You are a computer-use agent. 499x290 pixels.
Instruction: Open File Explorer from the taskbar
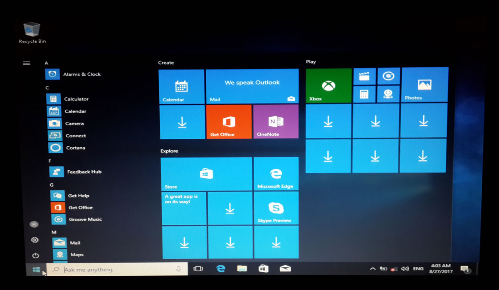pyautogui.click(x=242, y=269)
